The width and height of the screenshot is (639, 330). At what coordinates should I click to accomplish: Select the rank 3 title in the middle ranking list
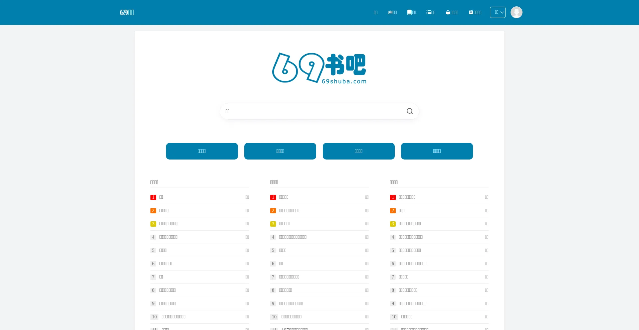point(285,224)
